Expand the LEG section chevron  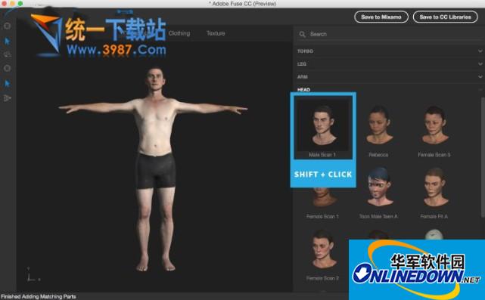pos(480,64)
